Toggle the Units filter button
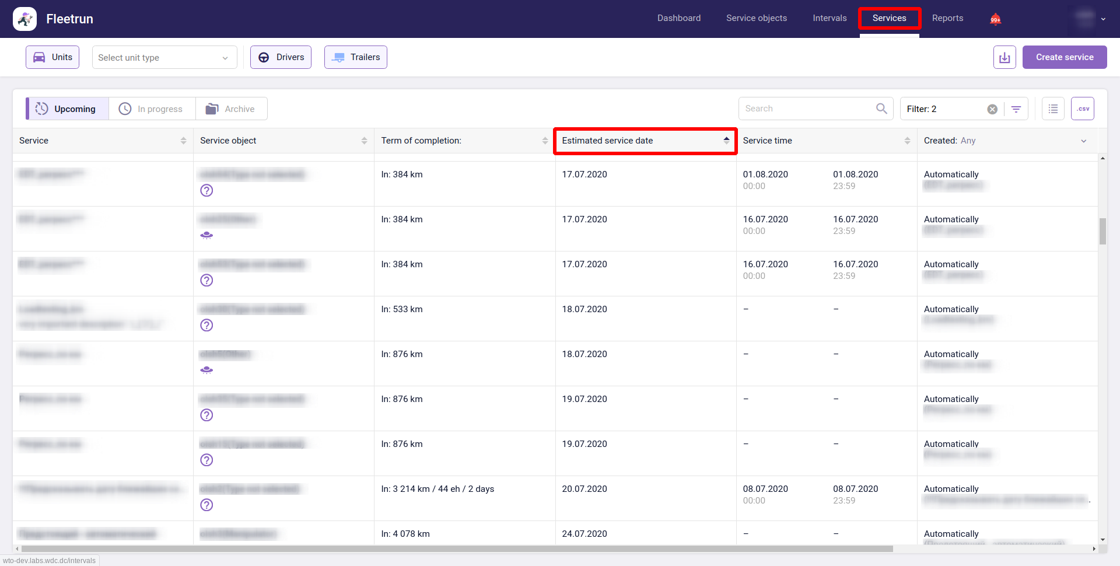Screen dimensions: 1120x566 52,57
